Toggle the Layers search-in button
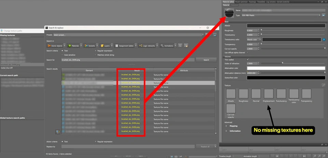The height and width of the screenshot is (158, 328). pyautogui.click(x=105, y=45)
